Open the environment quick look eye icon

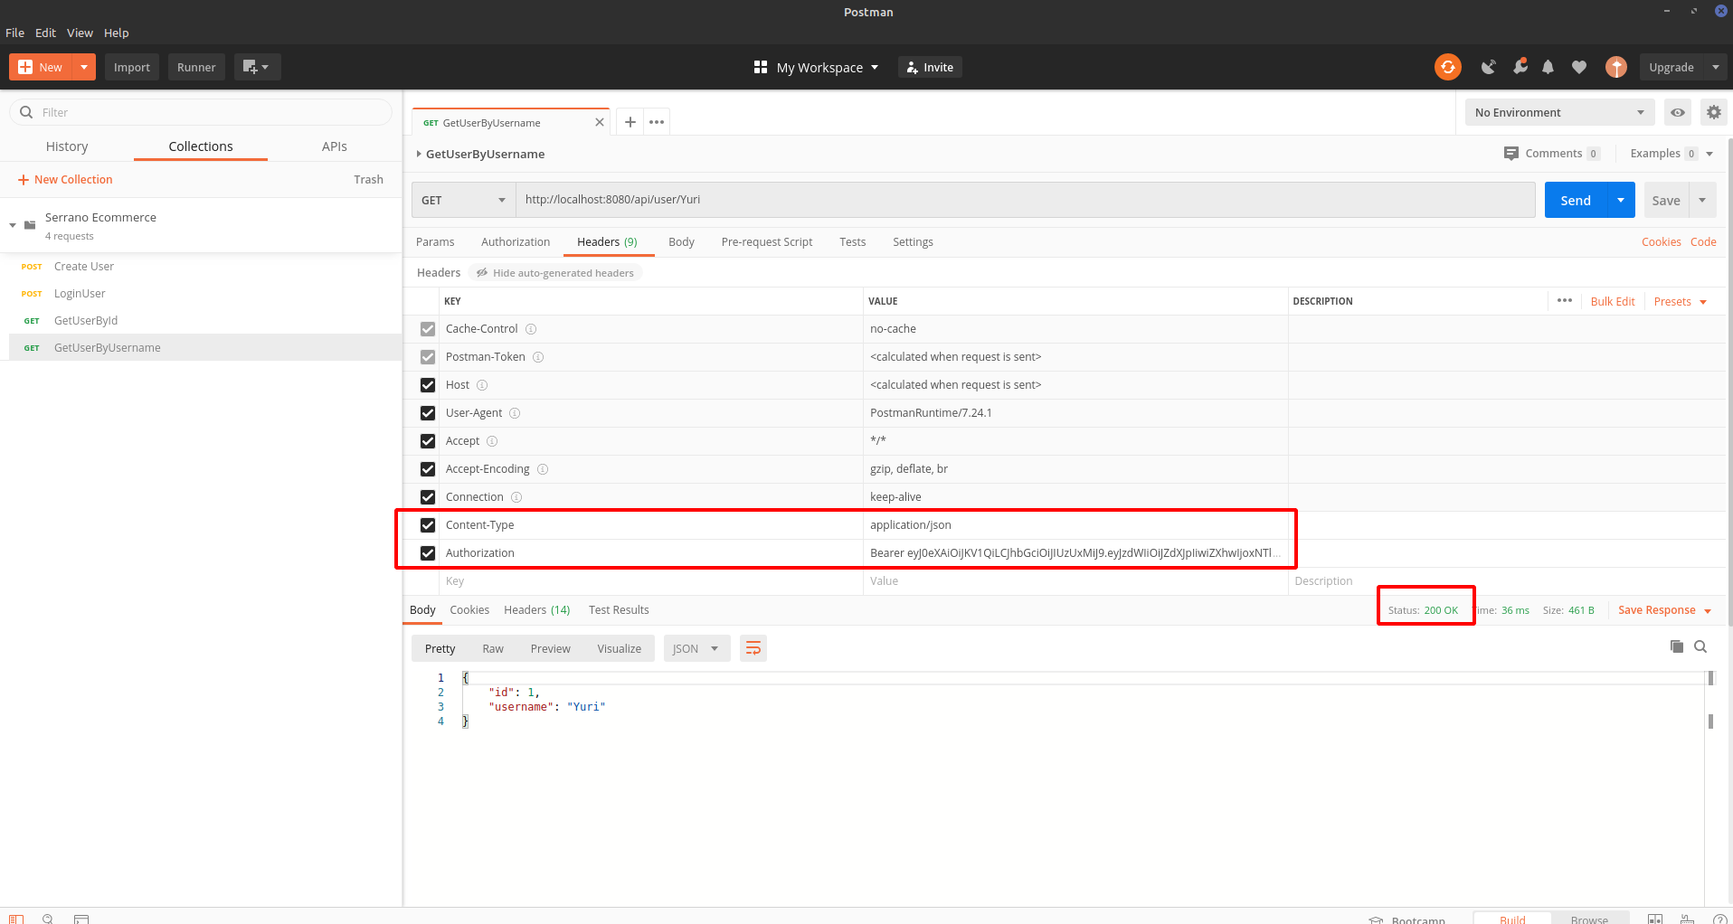click(1678, 112)
